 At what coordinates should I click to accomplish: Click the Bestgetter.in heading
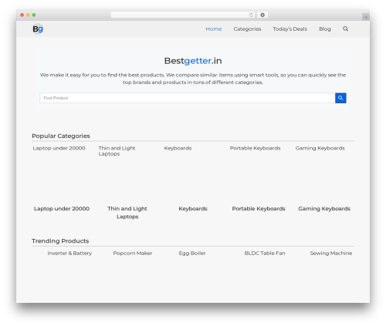tap(193, 61)
